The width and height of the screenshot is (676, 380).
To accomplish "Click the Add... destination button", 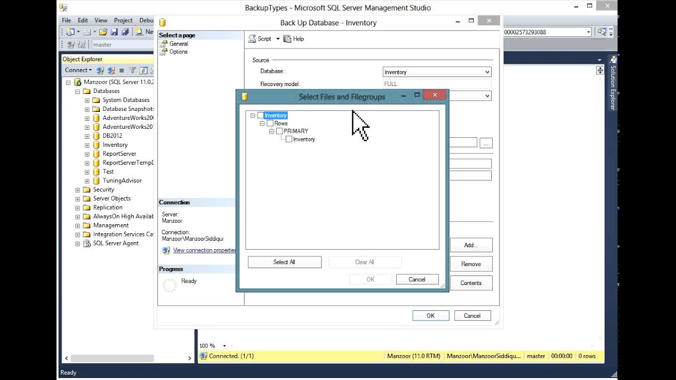I will click(471, 245).
